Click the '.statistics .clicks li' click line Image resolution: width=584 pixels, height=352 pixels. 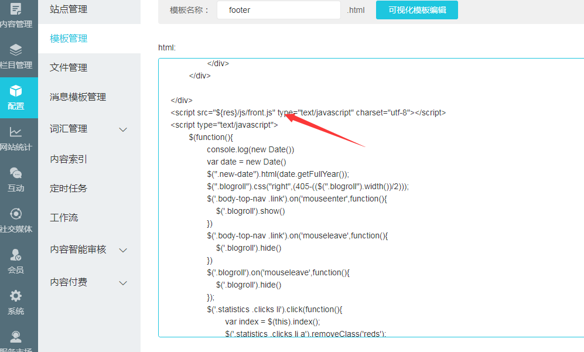[x=275, y=309]
